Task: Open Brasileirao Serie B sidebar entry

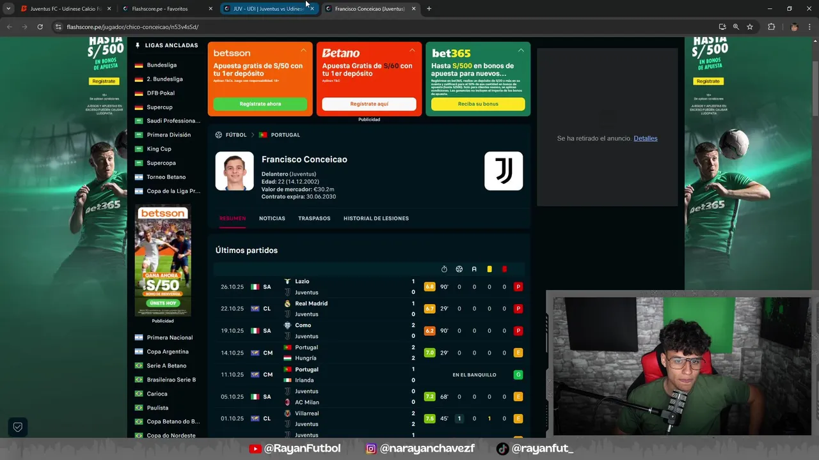Action: [x=171, y=379]
